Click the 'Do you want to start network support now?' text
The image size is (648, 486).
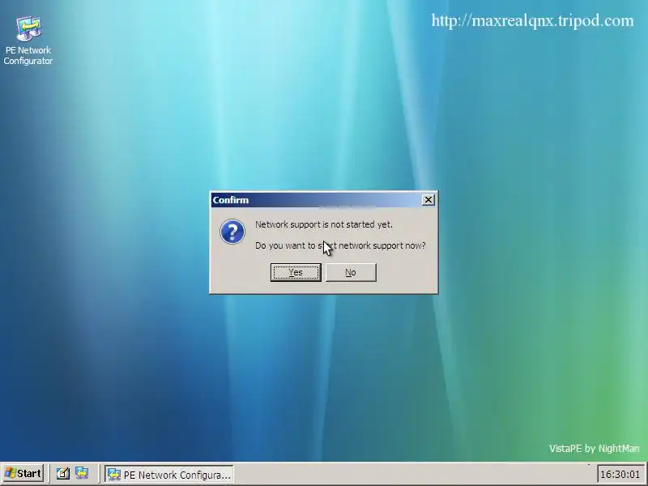pos(340,245)
